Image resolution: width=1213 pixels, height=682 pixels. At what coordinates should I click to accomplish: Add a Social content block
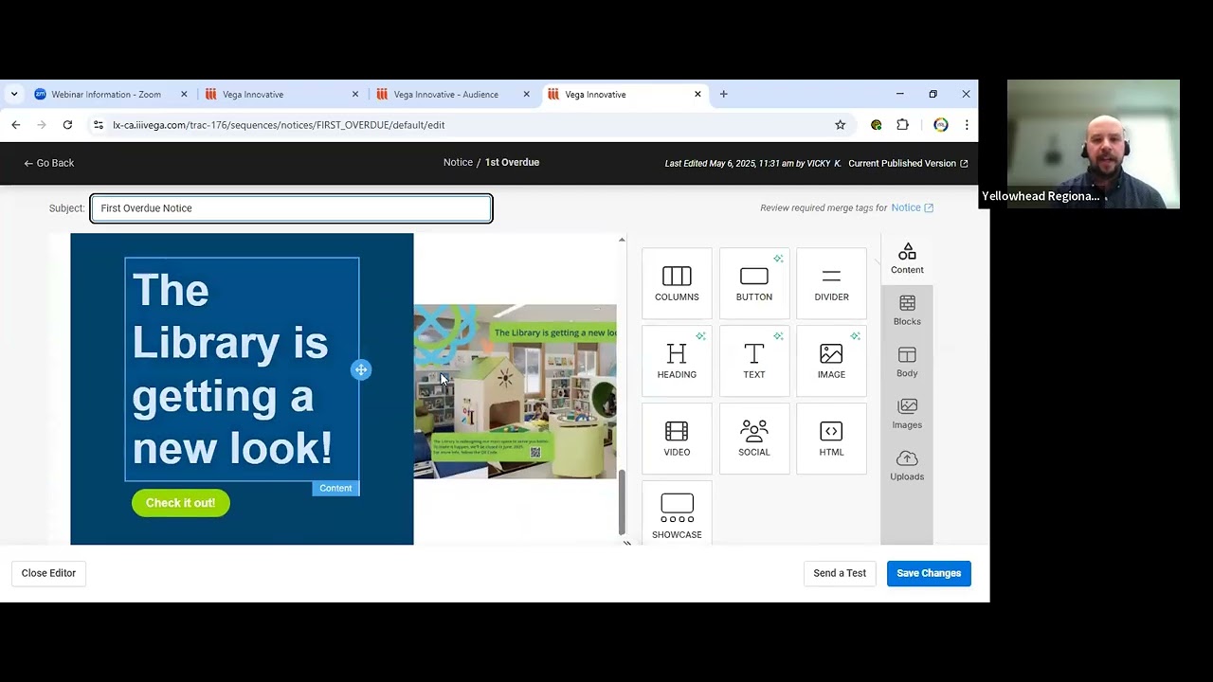pos(754,439)
